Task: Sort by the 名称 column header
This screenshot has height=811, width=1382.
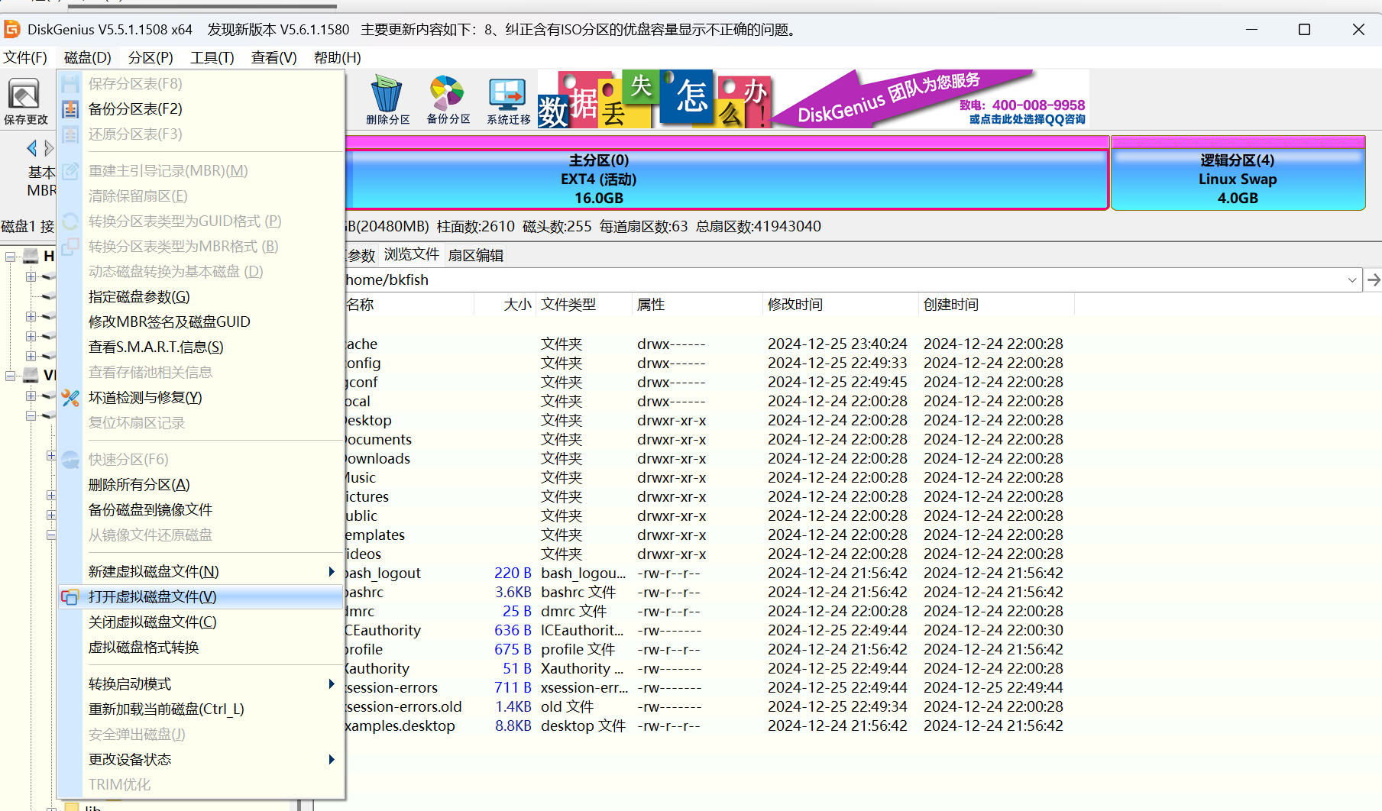Action: [409, 305]
